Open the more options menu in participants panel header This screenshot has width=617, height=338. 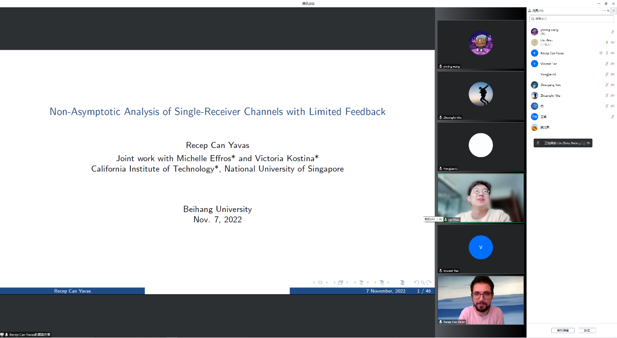coord(604,10)
